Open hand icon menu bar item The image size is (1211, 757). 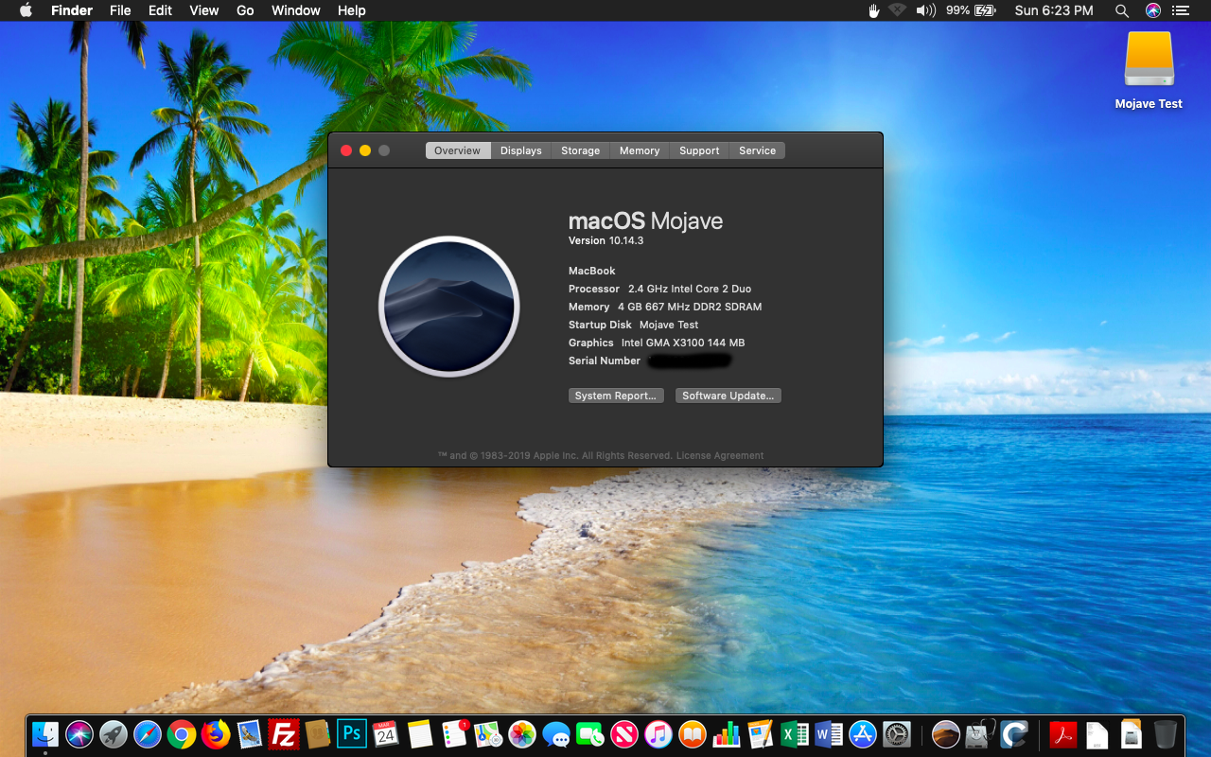coord(874,10)
